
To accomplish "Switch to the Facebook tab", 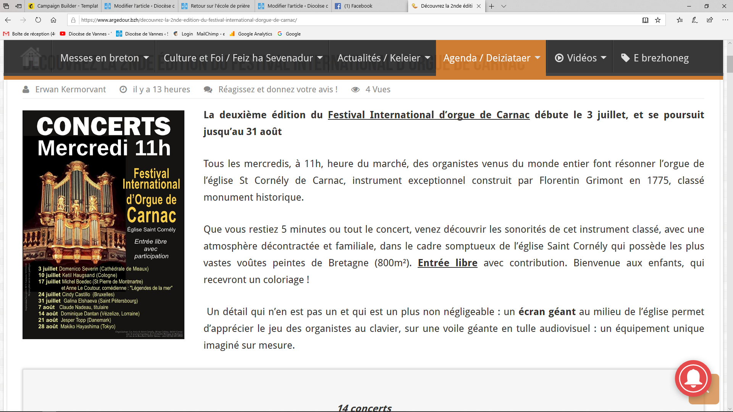I will click(x=358, y=6).
